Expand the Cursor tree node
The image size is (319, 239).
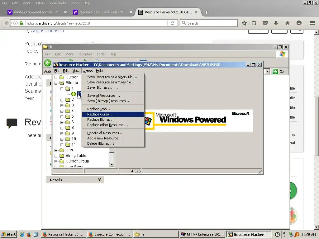point(56,77)
